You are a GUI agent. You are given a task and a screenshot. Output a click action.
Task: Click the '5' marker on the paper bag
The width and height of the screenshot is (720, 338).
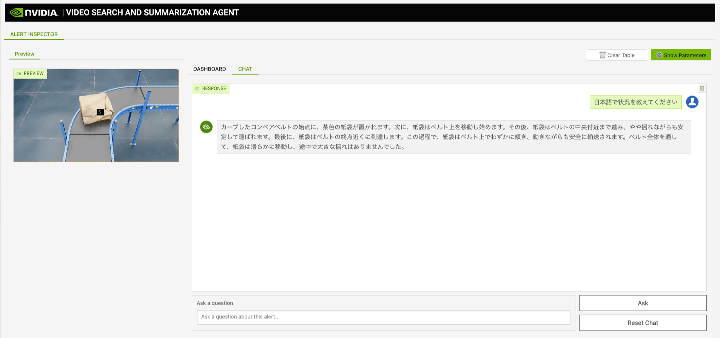[x=100, y=112]
